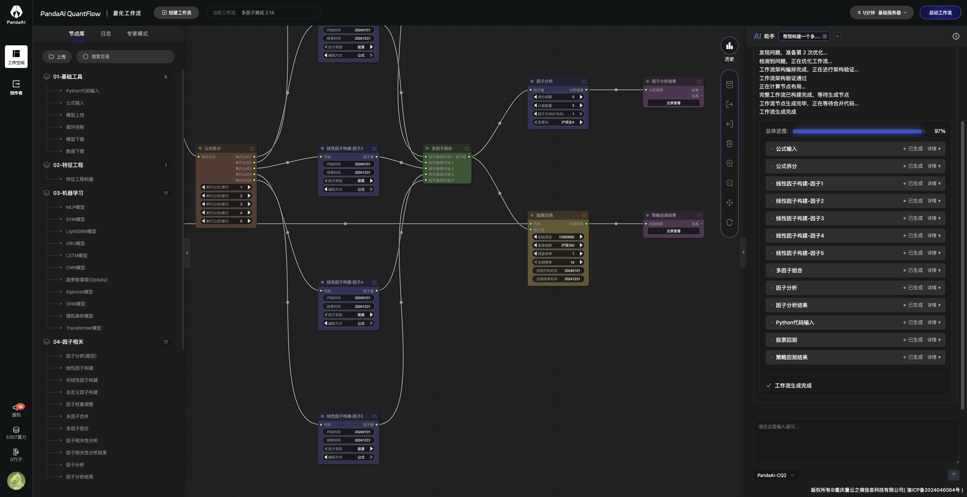
Task: Open the 历史 history chart icon
Action: tap(729, 46)
